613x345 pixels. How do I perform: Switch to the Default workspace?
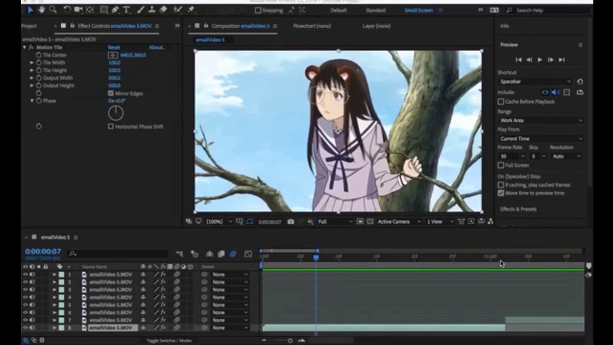(x=338, y=10)
